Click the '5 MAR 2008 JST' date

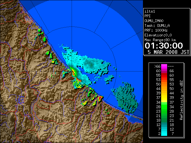click(x=169, y=52)
